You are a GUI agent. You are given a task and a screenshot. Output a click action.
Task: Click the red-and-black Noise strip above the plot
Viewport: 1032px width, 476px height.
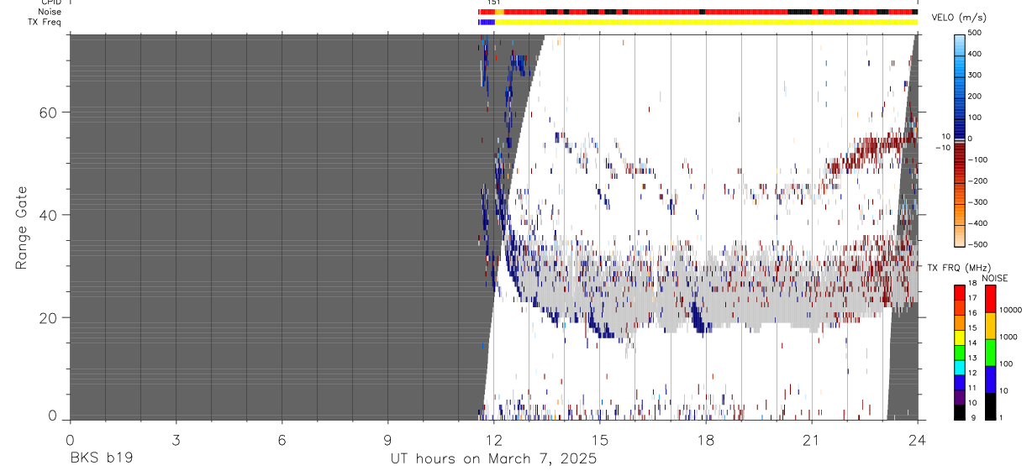698,12
